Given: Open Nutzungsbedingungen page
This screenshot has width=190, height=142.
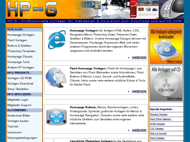Looking at the screenshot, I should 22,138.
